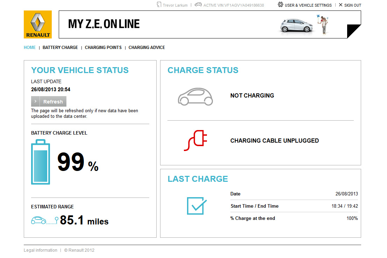Click the user profile icon beside Trevor Larkum
This screenshot has width=387, height=258.
(x=159, y=5)
